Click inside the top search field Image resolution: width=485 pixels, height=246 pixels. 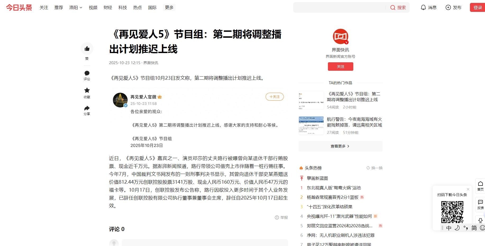coord(339,7)
